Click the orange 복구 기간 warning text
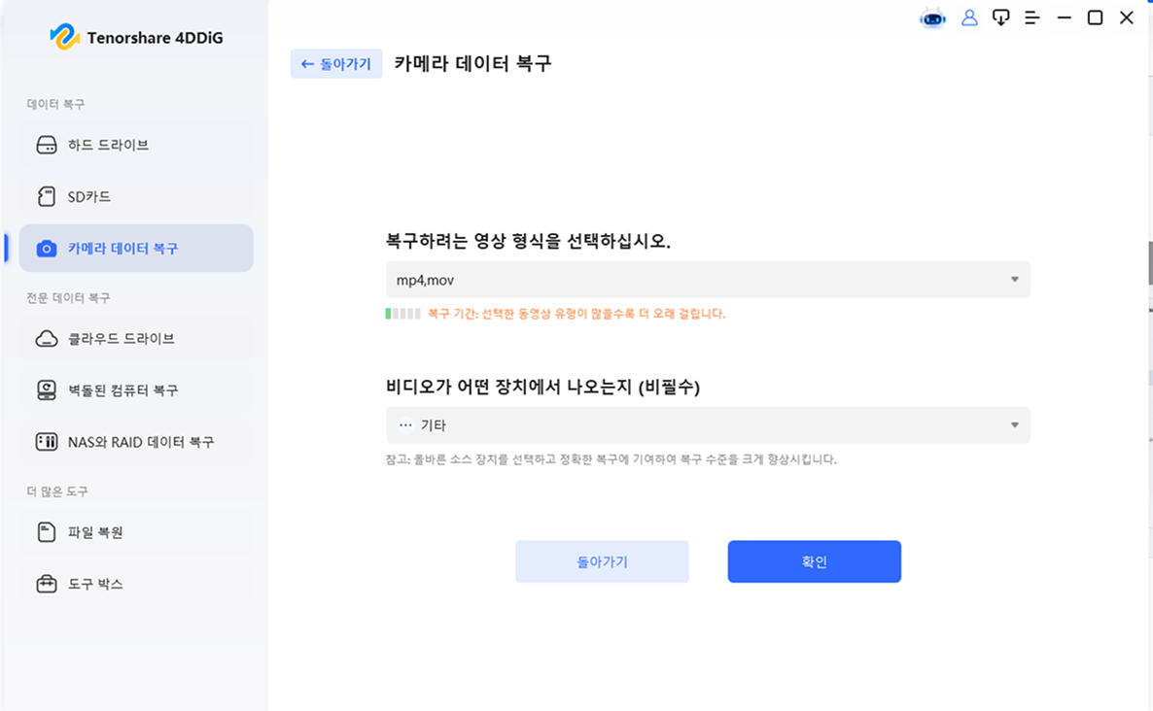 pyautogui.click(x=576, y=314)
